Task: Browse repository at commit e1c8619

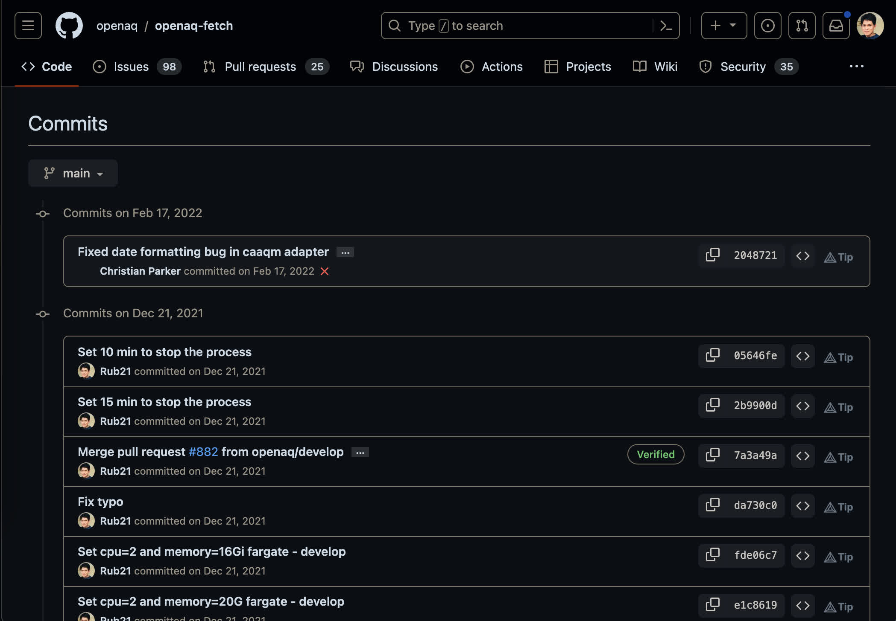Action: tap(803, 606)
